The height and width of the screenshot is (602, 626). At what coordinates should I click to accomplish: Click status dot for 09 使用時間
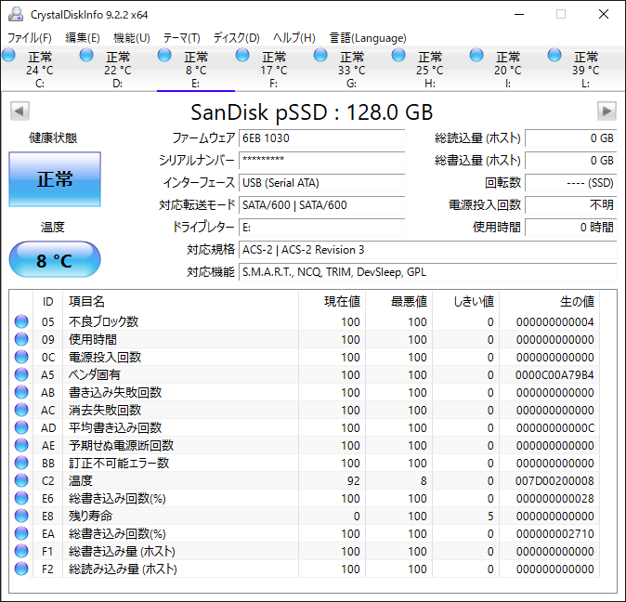click(21, 339)
